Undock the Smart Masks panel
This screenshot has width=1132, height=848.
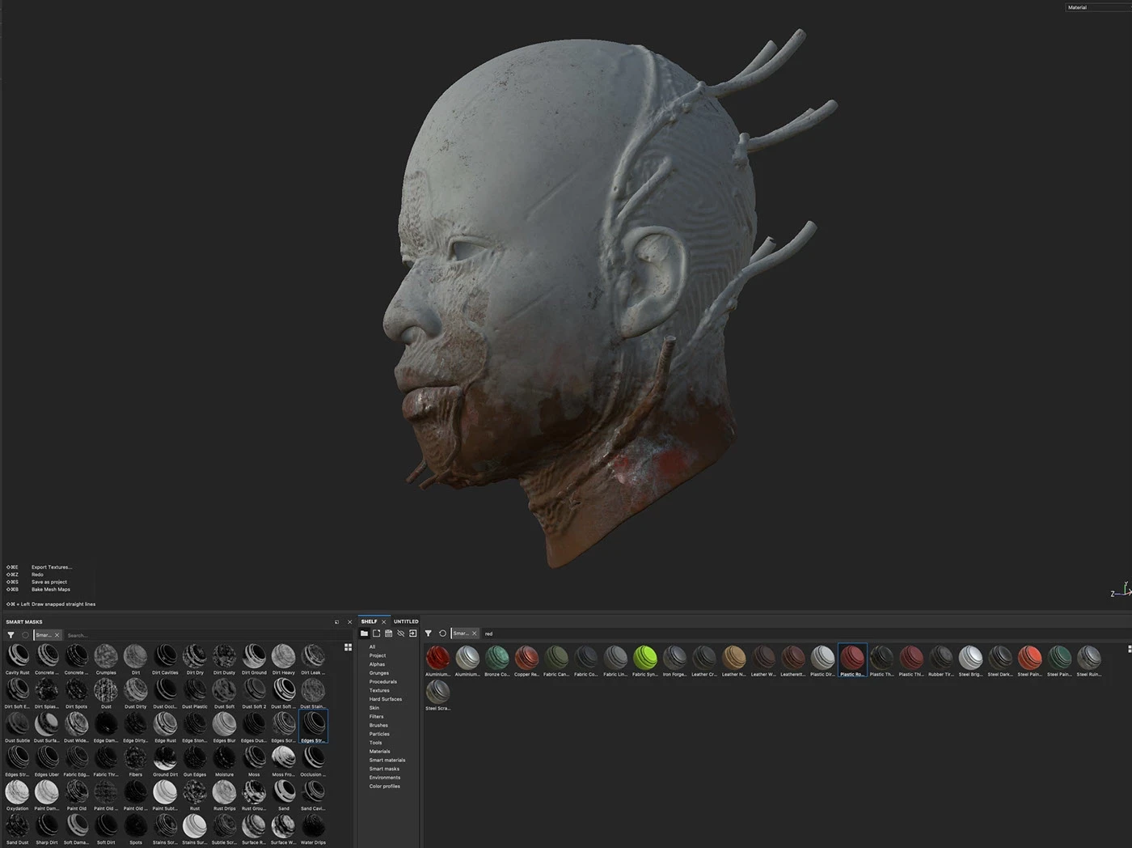point(336,622)
